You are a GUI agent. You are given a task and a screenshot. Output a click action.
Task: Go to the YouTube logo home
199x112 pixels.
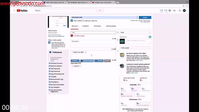[22, 11]
